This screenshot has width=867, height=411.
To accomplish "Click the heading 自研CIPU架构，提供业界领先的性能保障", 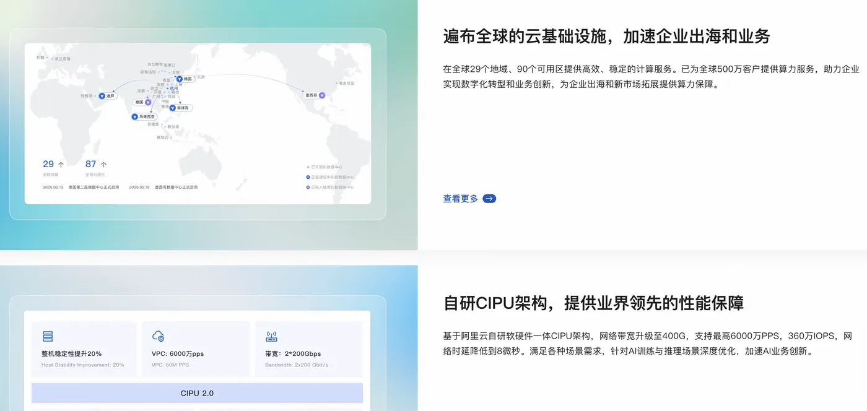I will [x=593, y=303].
